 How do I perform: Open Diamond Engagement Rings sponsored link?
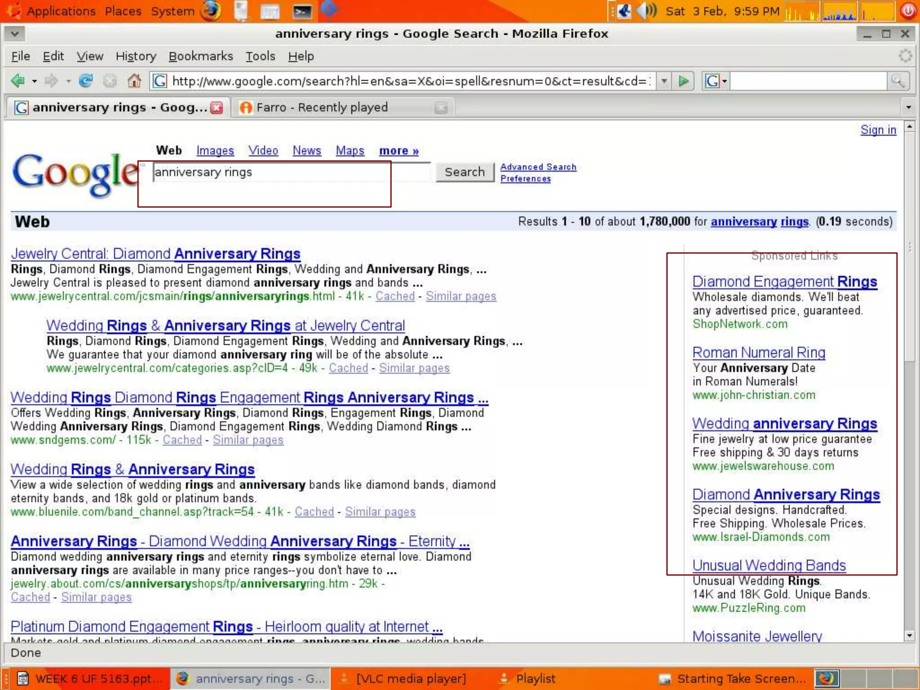[785, 282]
